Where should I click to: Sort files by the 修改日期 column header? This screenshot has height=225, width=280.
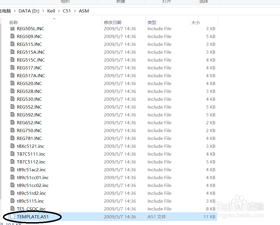113,22
